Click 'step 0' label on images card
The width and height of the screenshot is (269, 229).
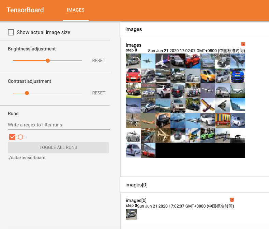point(131,50)
